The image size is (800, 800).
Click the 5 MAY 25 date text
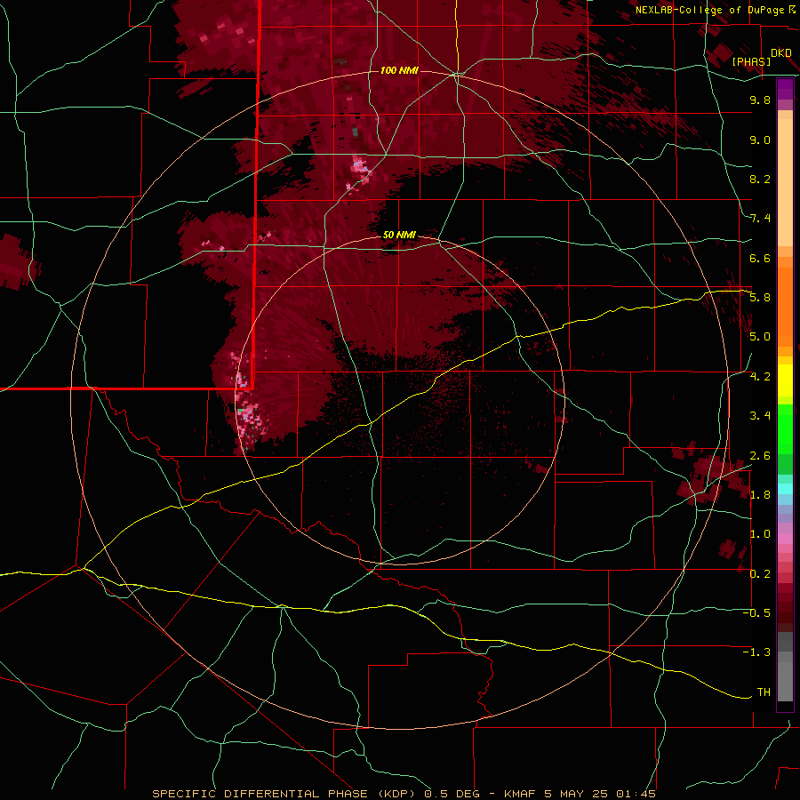(576, 794)
